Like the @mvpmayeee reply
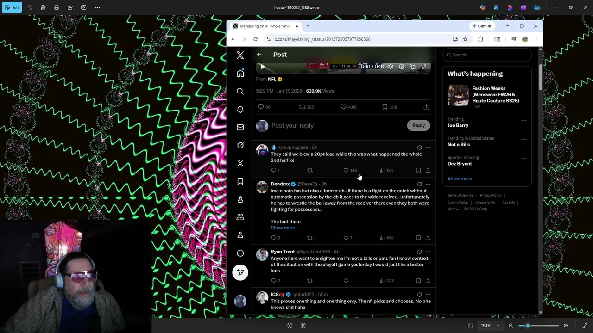 pos(350,170)
